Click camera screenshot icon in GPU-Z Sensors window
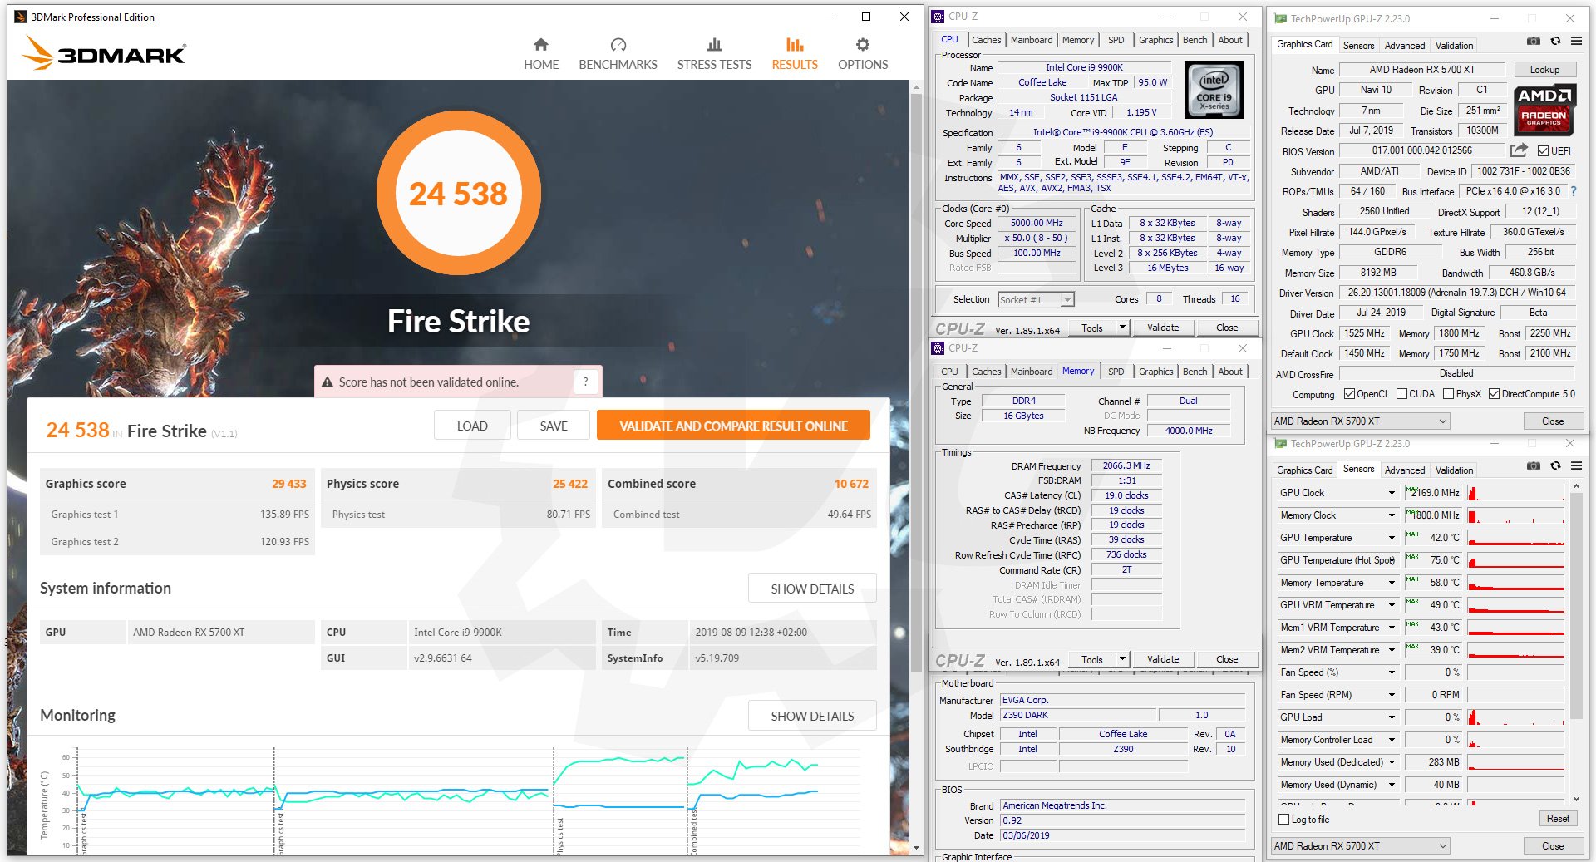This screenshot has height=862, width=1596. [1534, 466]
